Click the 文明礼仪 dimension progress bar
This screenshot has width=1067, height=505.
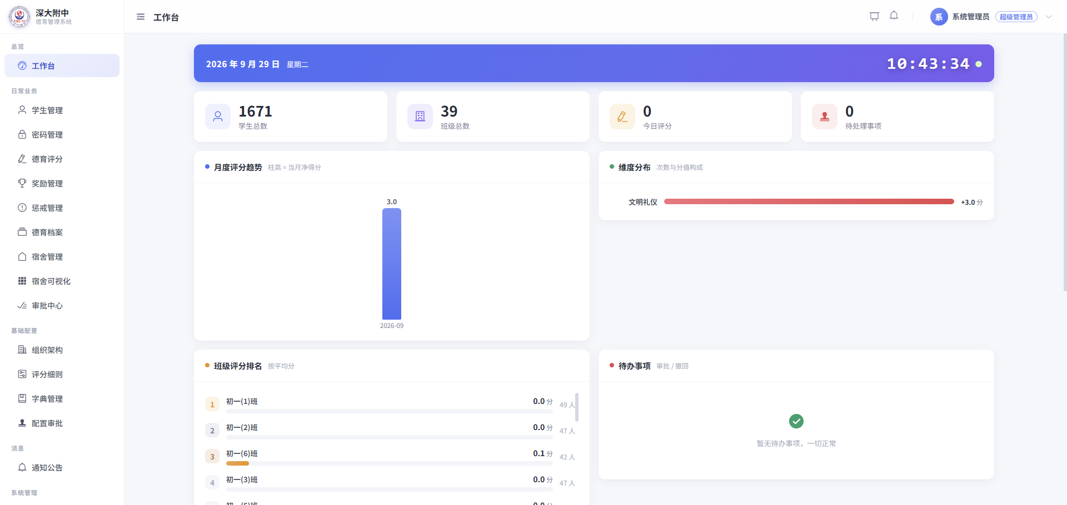[x=809, y=201]
